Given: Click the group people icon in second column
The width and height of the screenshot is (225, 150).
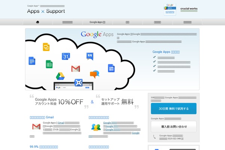Looking at the screenshot, I should (x=96, y=127).
